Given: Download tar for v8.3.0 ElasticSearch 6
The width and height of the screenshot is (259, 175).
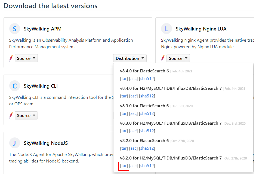Looking at the screenshot, I should point(124,113).
